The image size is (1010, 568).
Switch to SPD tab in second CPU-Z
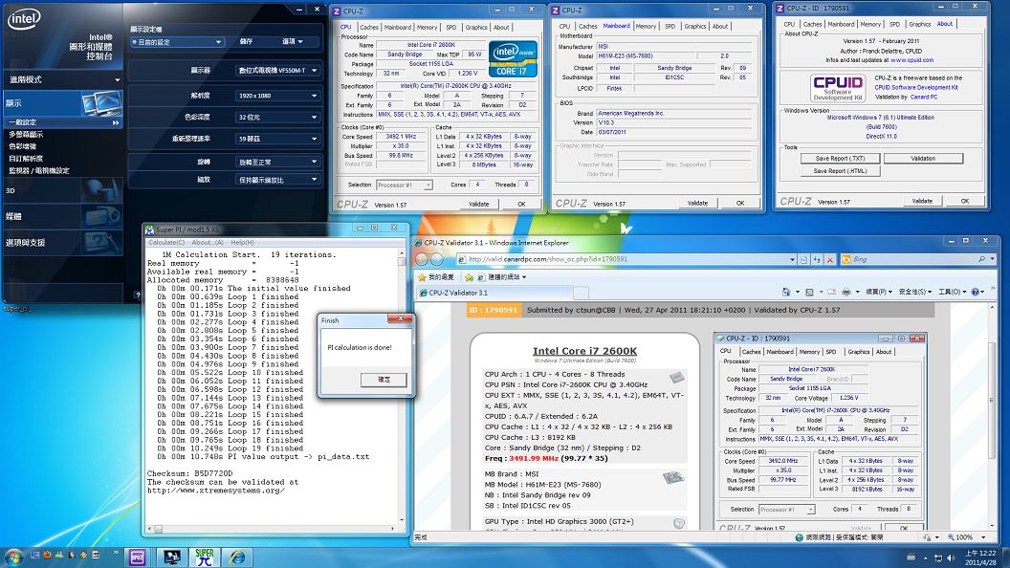click(x=670, y=27)
